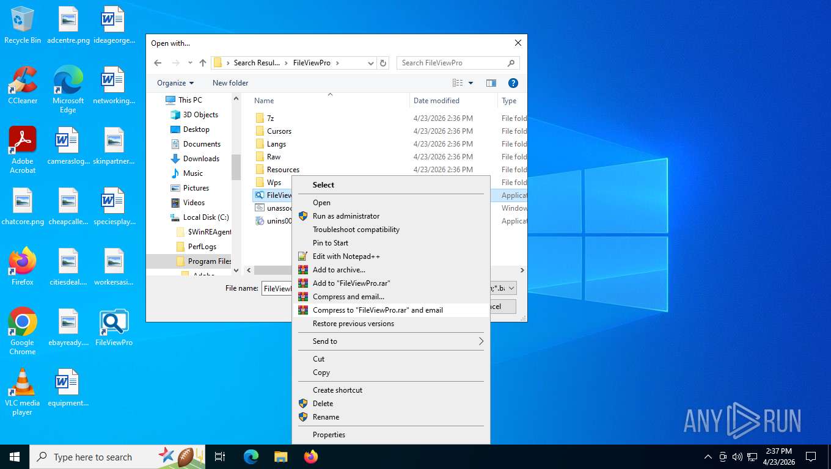
Task: Open CCleaner desktop shortcut
Action: click(x=23, y=85)
